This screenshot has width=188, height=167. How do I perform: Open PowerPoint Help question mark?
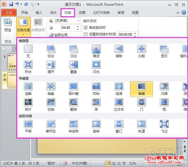(x=184, y=12)
